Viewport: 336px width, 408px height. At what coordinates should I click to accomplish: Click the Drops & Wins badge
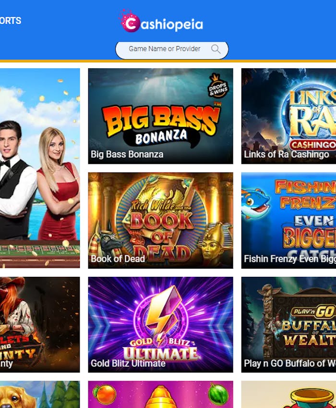[218, 86]
